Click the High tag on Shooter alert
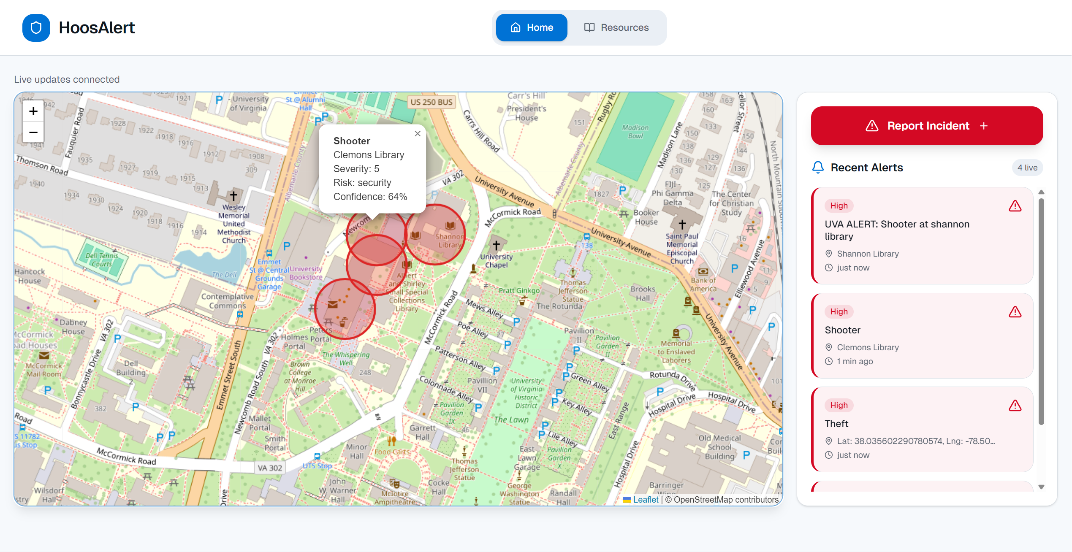The image size is (1072, 552). point(839,311)
